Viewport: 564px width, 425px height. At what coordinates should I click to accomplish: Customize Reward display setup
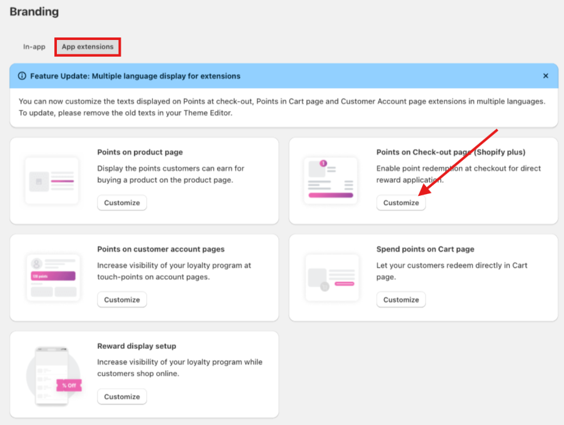pyautogui.click(x=122, y=397)
